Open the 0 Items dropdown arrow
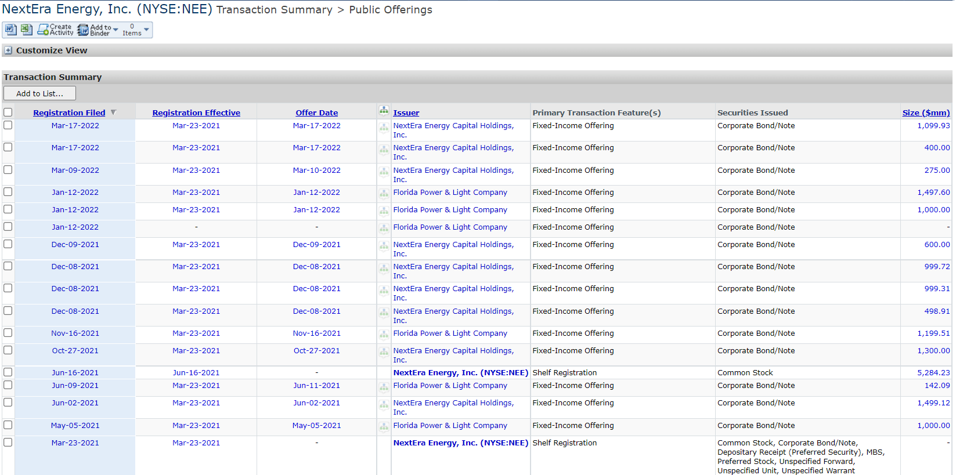Viewport: 956px width, 475px height. (x=146, y=30)
